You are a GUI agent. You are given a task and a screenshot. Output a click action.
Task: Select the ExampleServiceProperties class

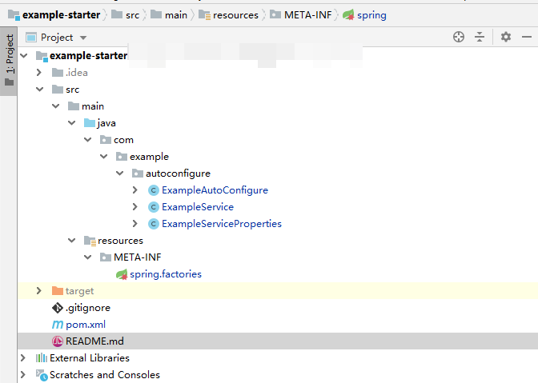pyautogui.click(x=222, y=224)
